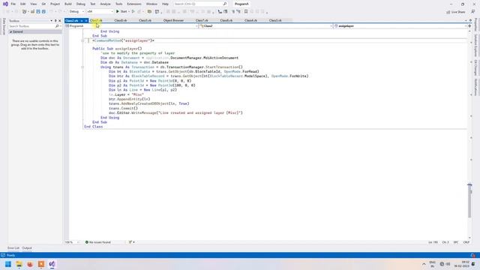The image size is (480, 270).
Task: Open the Data Sources side tab
Action: (4, 26)
